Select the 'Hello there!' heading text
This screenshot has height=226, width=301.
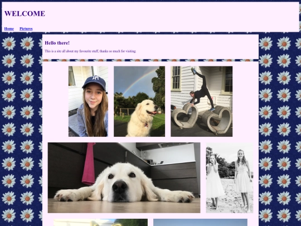click(x=57, y=43)
